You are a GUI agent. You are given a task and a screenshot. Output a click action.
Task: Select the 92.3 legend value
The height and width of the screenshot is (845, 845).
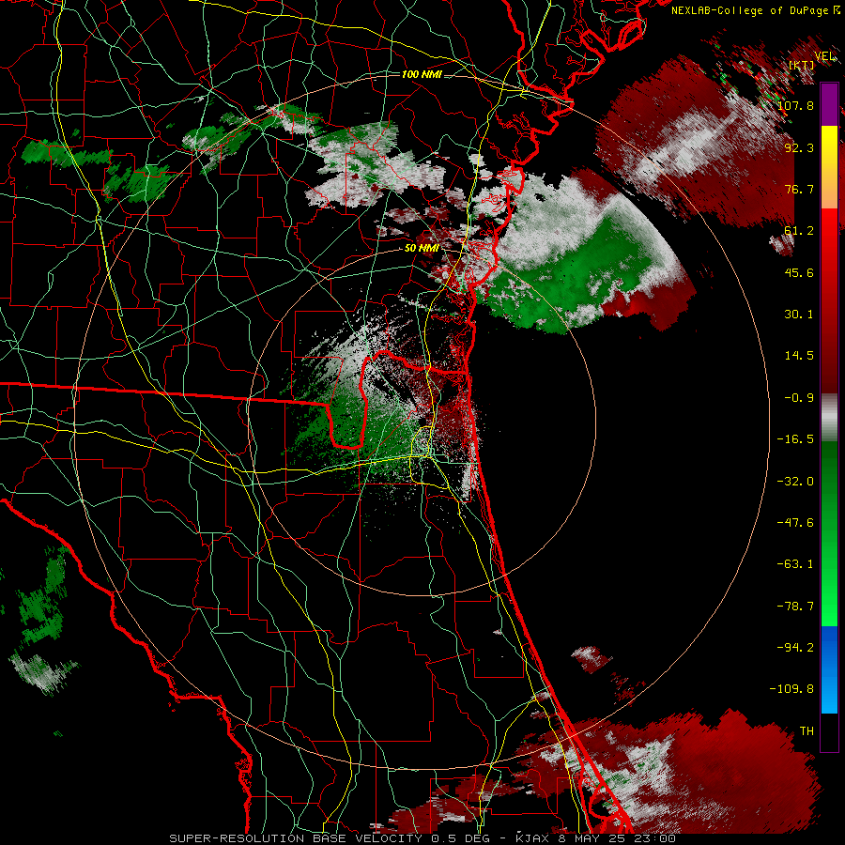[x=799, y=147]
